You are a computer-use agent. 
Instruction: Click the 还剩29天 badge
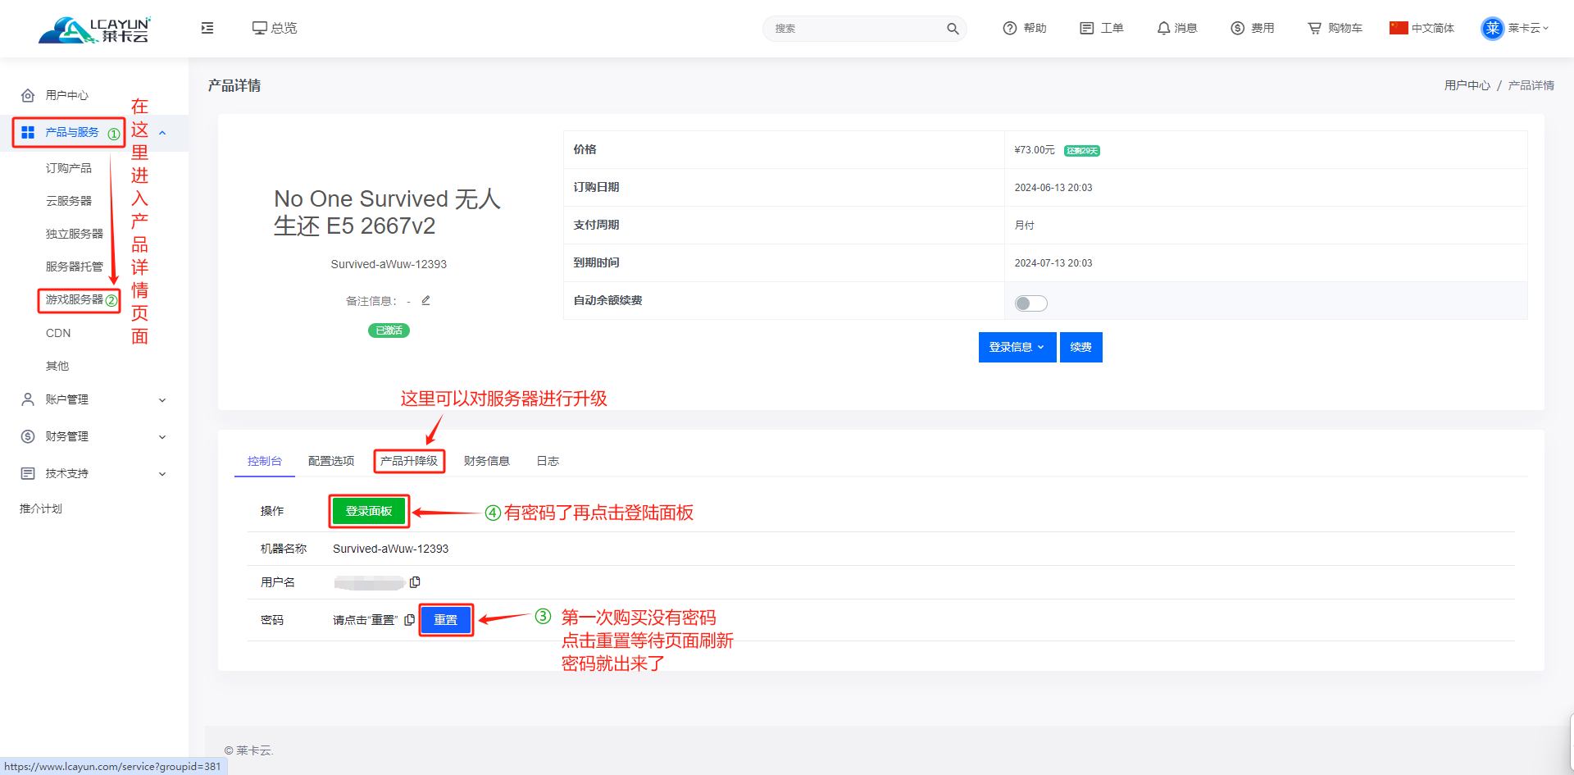pos(1082,151)
